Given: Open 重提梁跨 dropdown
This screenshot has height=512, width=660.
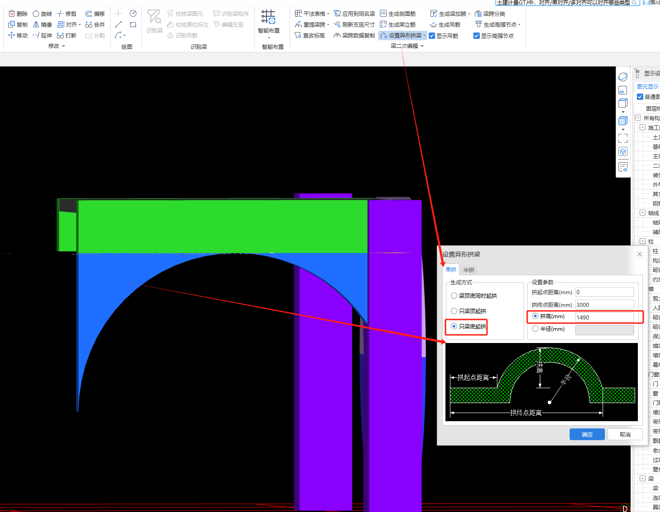Looking at the screenshot, I should click(x=328, y=25).
